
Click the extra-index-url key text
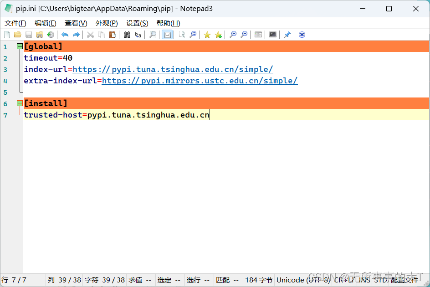[x=60, y=81]
